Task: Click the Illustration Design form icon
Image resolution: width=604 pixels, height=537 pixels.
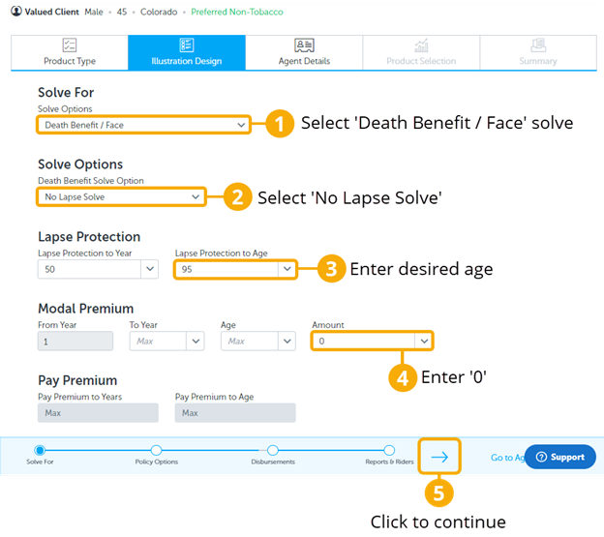Action: 187,45
